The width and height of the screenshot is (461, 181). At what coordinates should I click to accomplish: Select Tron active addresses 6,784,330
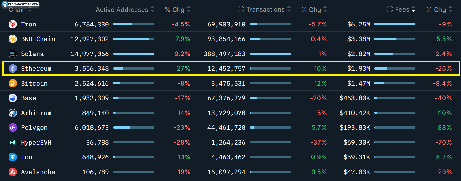coord(92,24)
